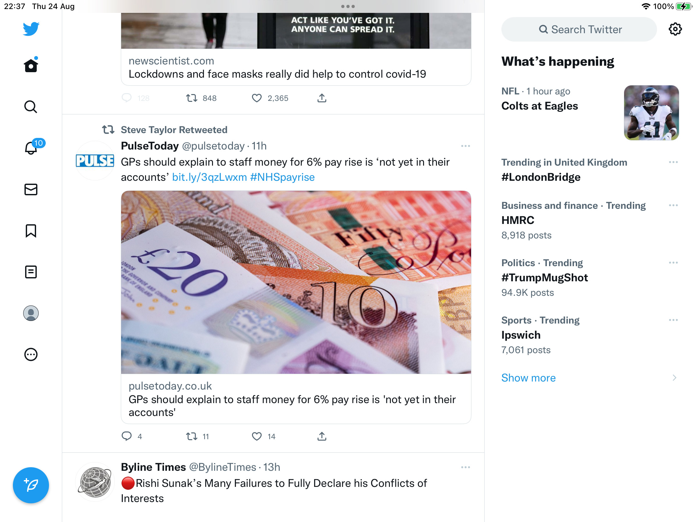Screen dimensions: 696x522
Task: Open more options for #LondonBridge trend
Action: coord(673,162)
